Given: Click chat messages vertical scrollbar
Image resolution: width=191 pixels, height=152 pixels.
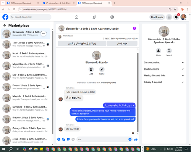Looking at the screenshot, I should point(138,92).
